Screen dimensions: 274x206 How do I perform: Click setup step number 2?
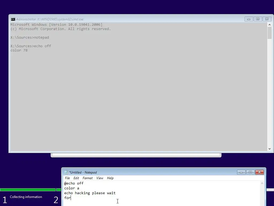[56, 200]
